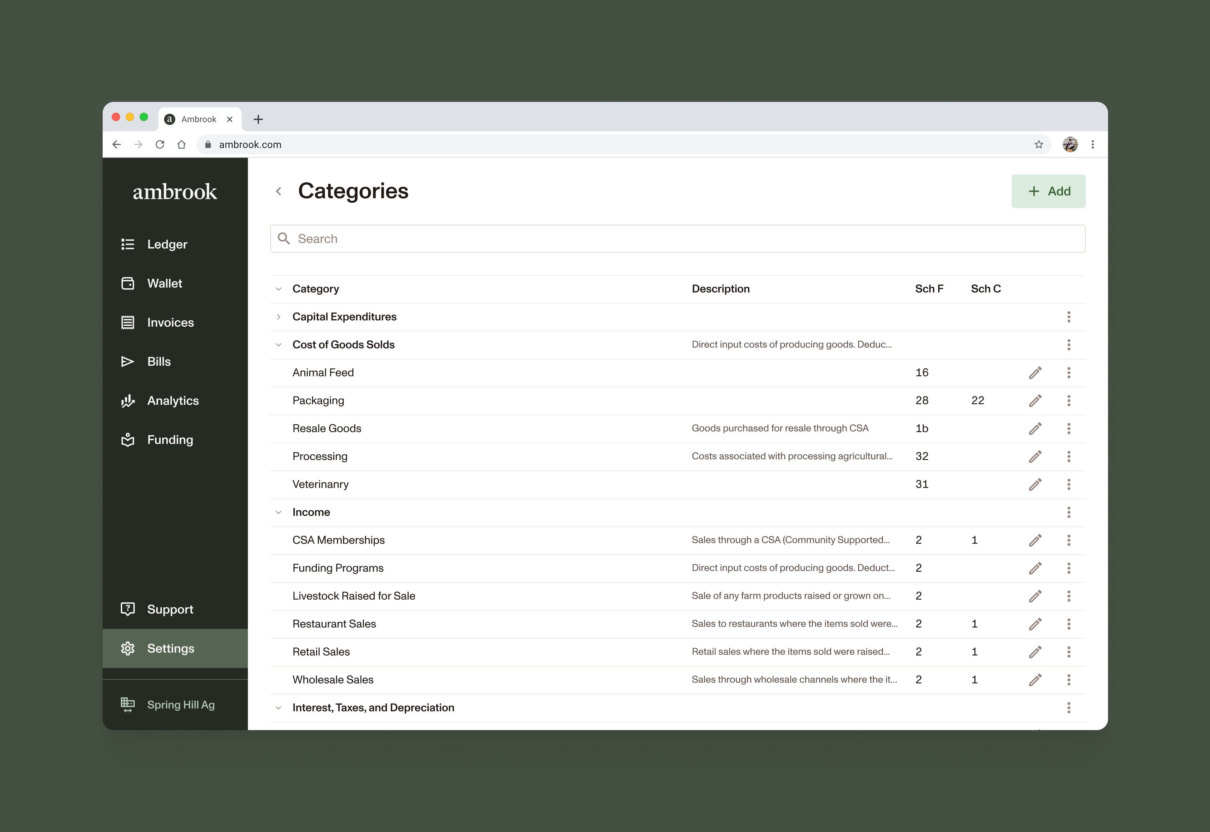This screenshot has height=832, width=1210.
Task: Bookmark the page with the star icon
Action: (1039, 144)
